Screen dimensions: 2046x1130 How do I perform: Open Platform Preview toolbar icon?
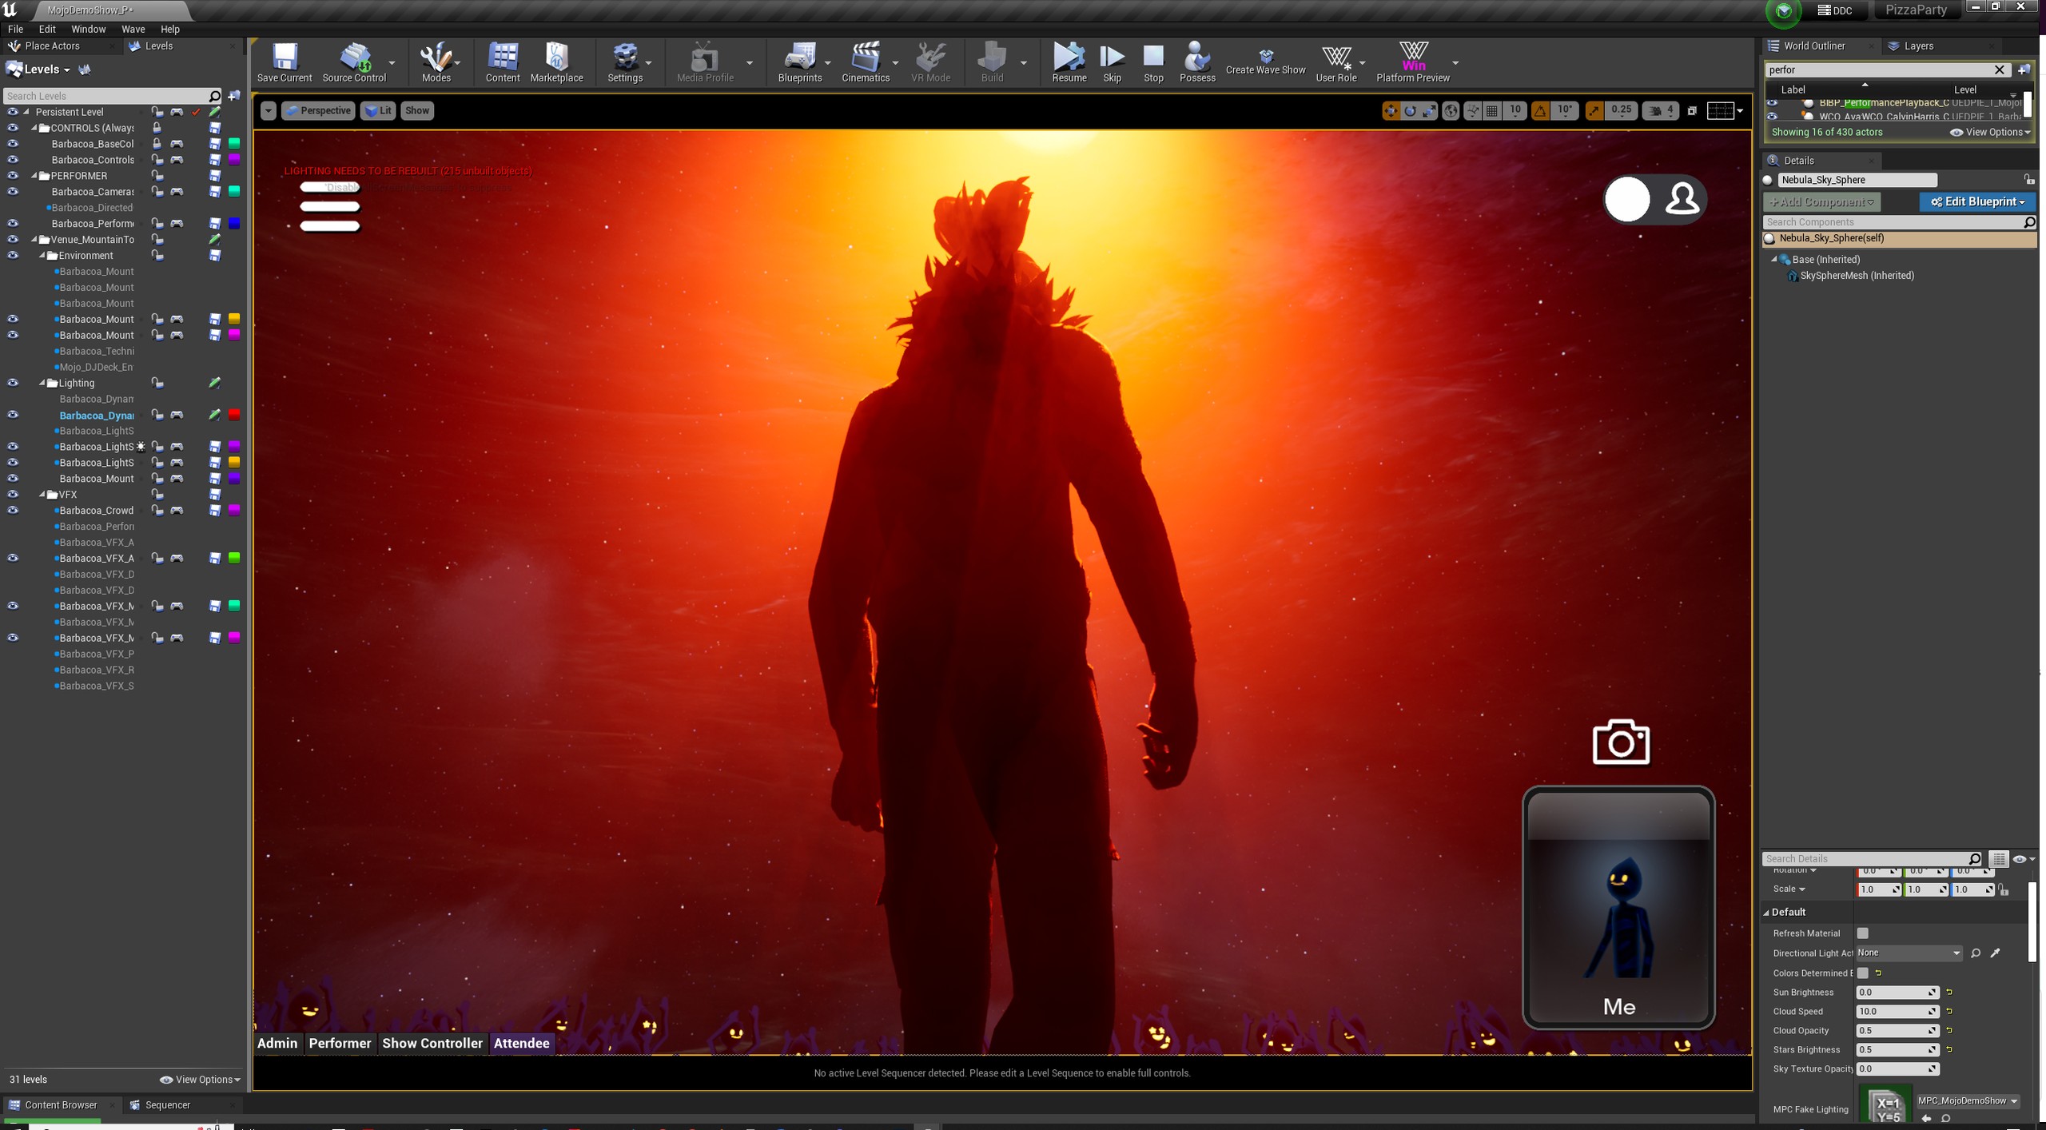coord(1413,62)
